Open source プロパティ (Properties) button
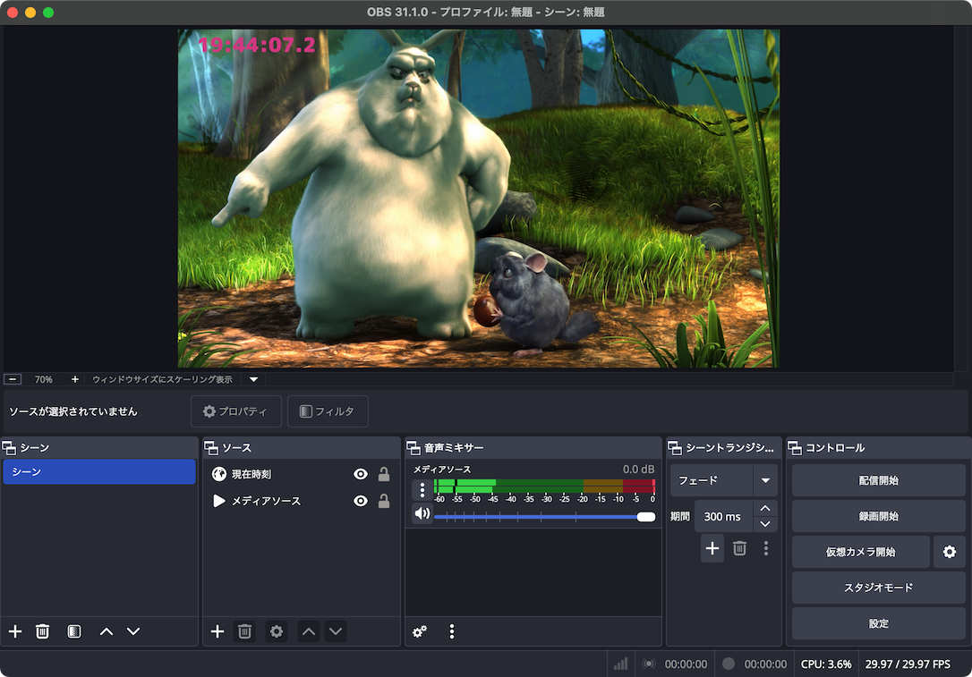Screen dimensions: 972x677 click(236, 411)
